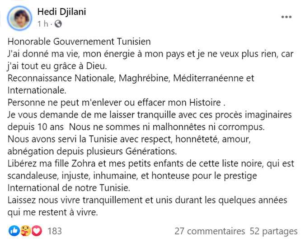Image resolution: width=305 pixels, height=242 pixels.
Task: Click the text "depuis 10 ans"
Action: click(x=36, y=127)
